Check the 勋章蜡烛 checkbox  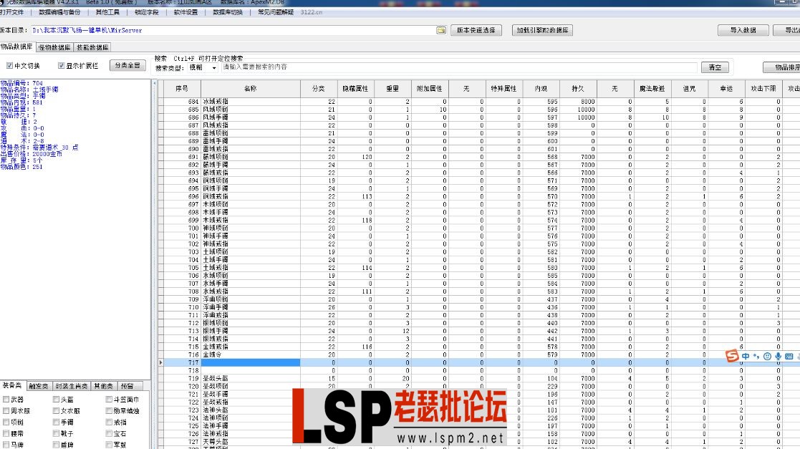(109, 411)
